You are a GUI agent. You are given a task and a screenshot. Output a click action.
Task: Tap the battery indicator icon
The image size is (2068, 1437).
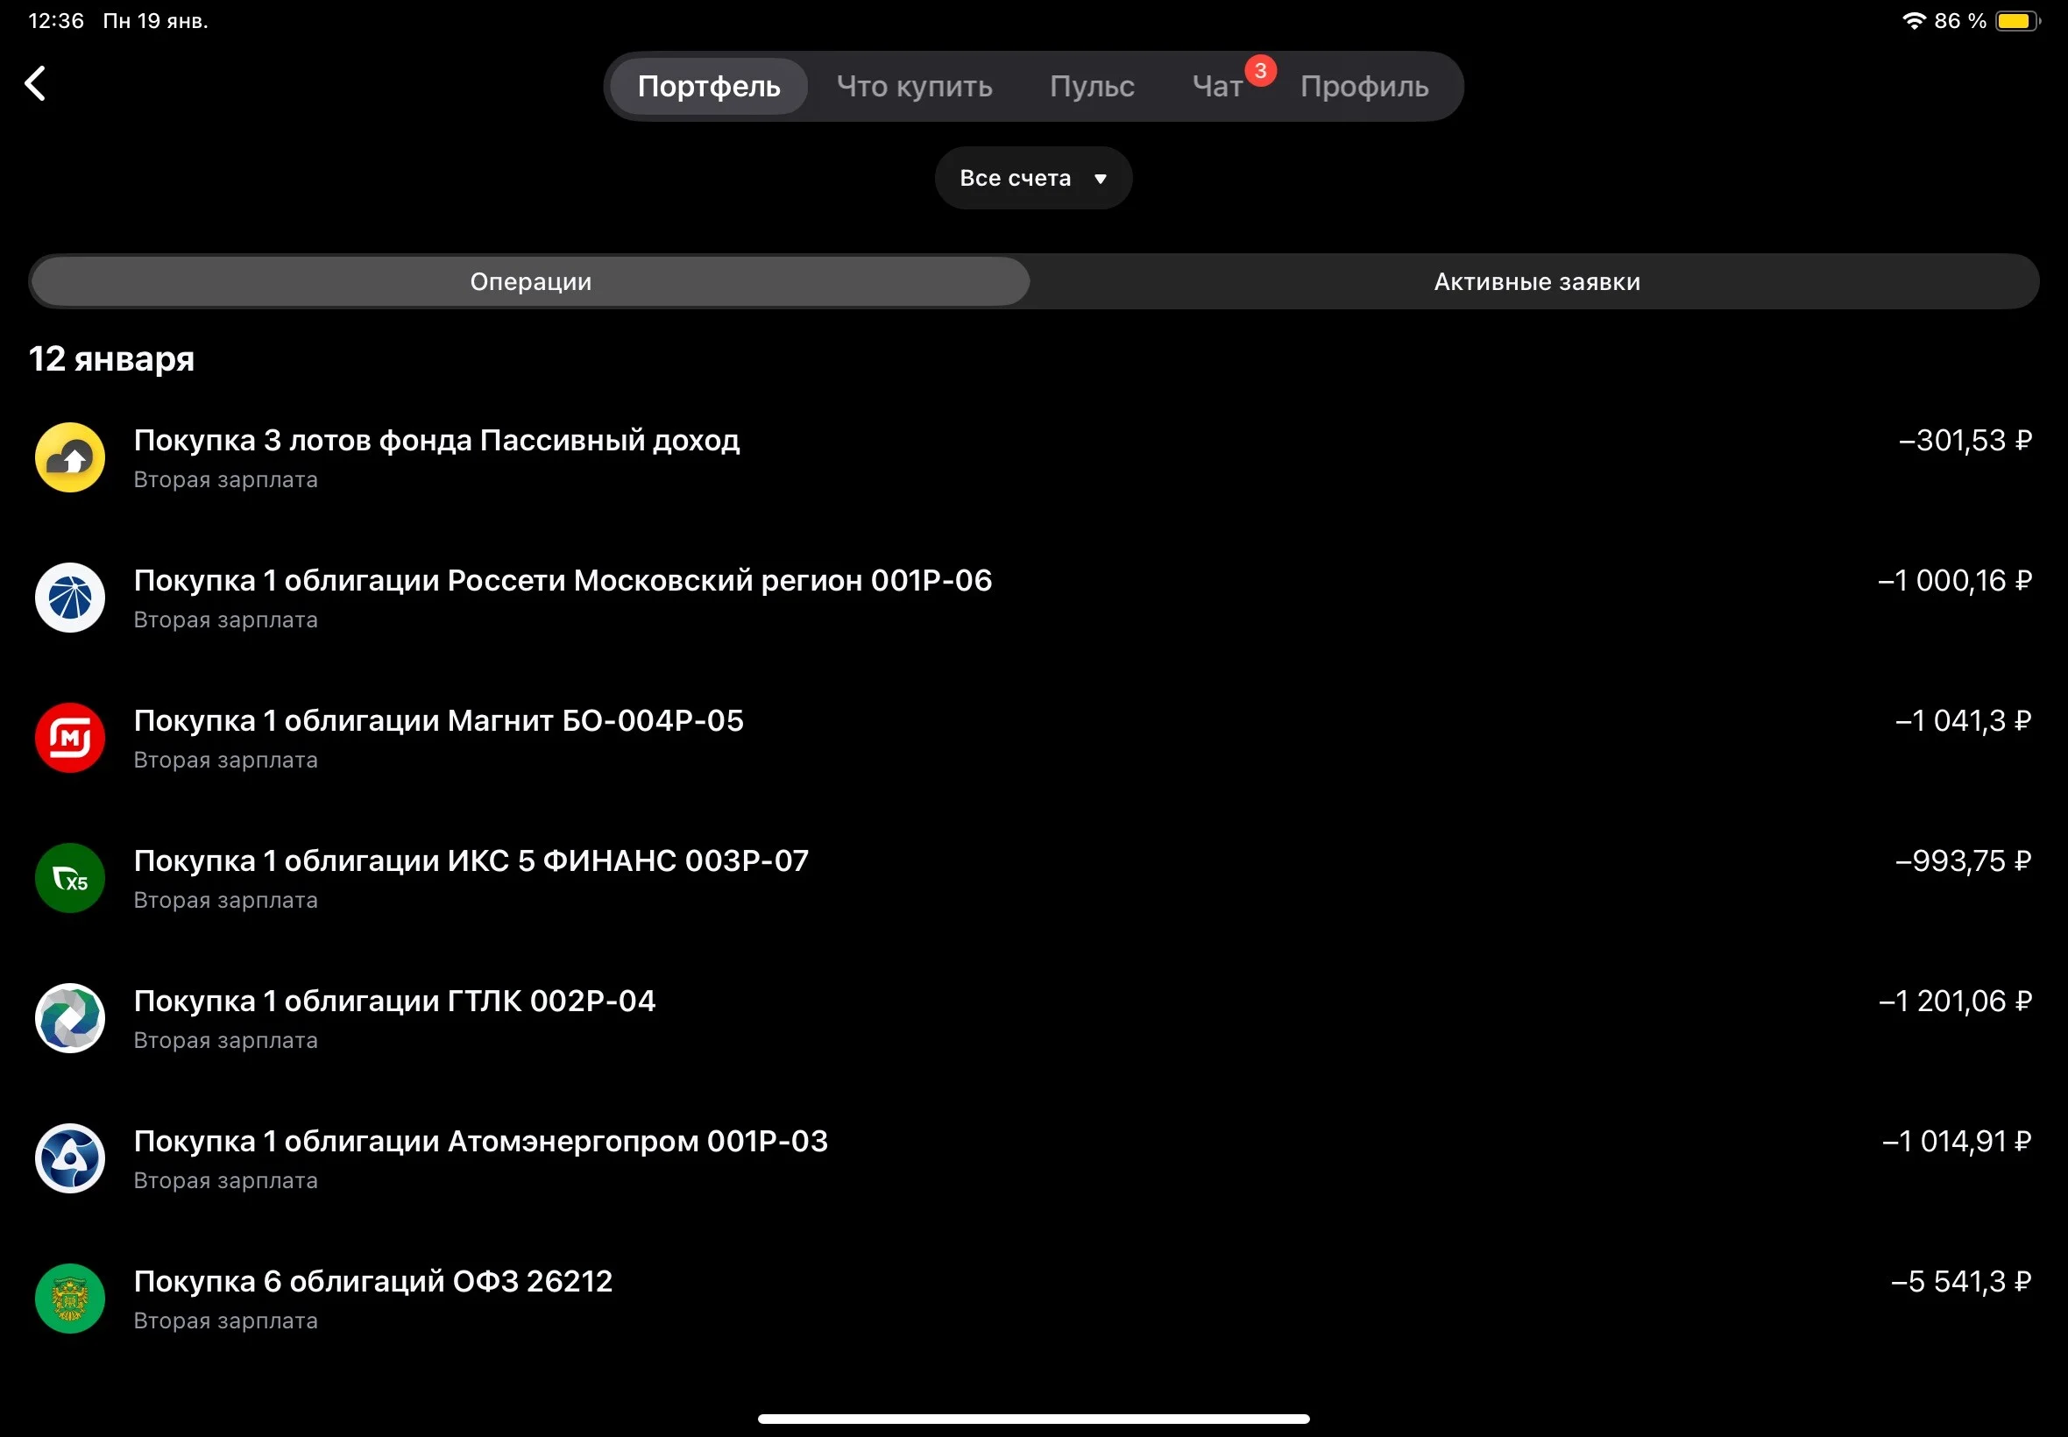[2017, 21]
